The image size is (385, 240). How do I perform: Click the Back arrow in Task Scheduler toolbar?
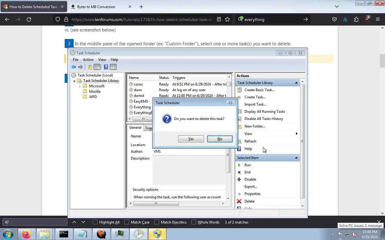pyautogui.click(x=74, y=67)
